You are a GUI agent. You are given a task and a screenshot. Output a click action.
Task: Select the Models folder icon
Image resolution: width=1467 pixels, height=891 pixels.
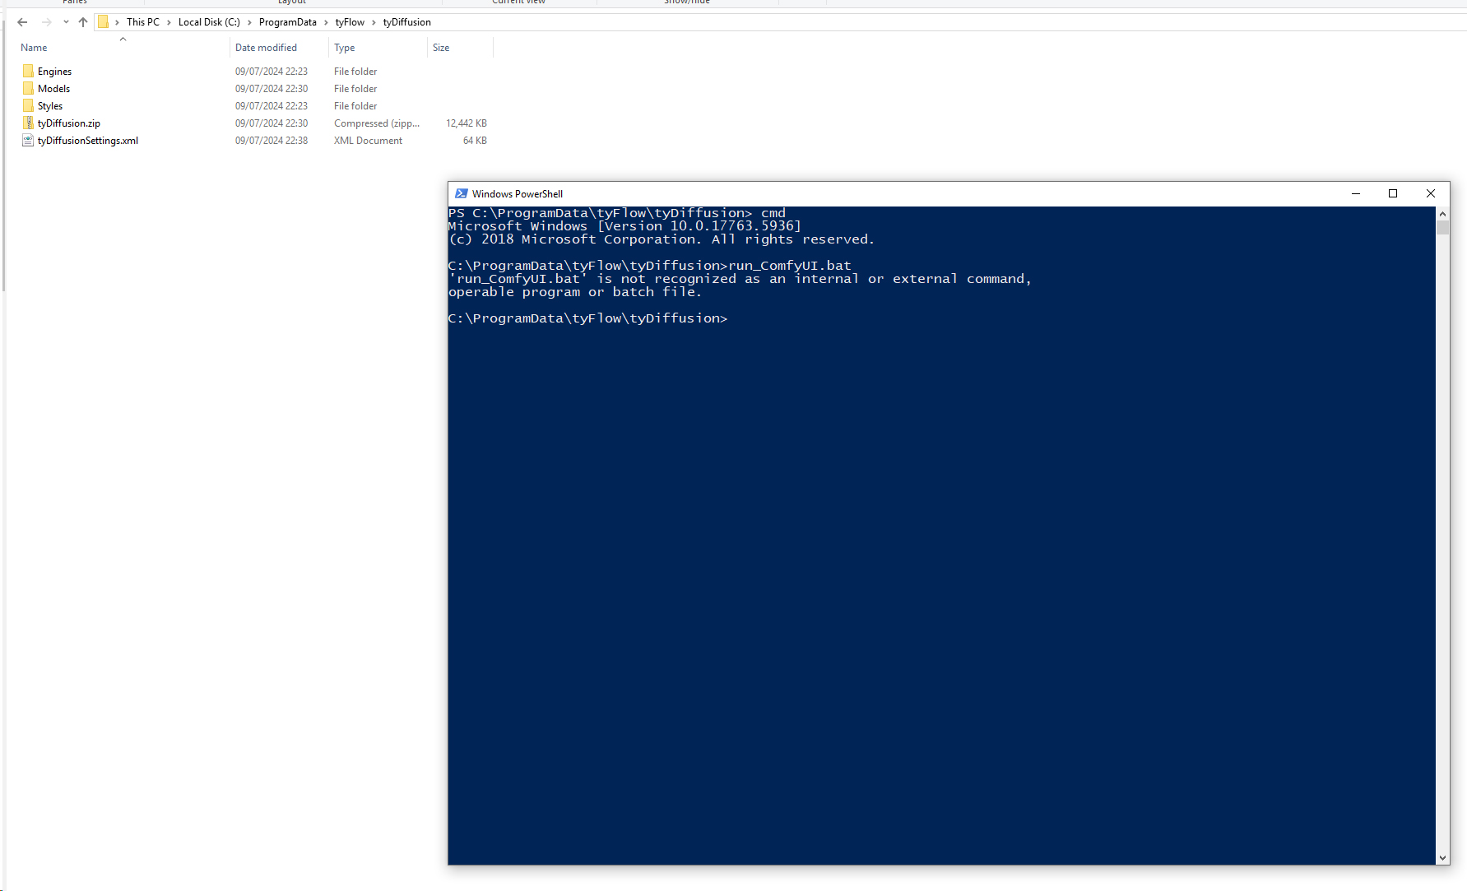[x=28, y=89]
